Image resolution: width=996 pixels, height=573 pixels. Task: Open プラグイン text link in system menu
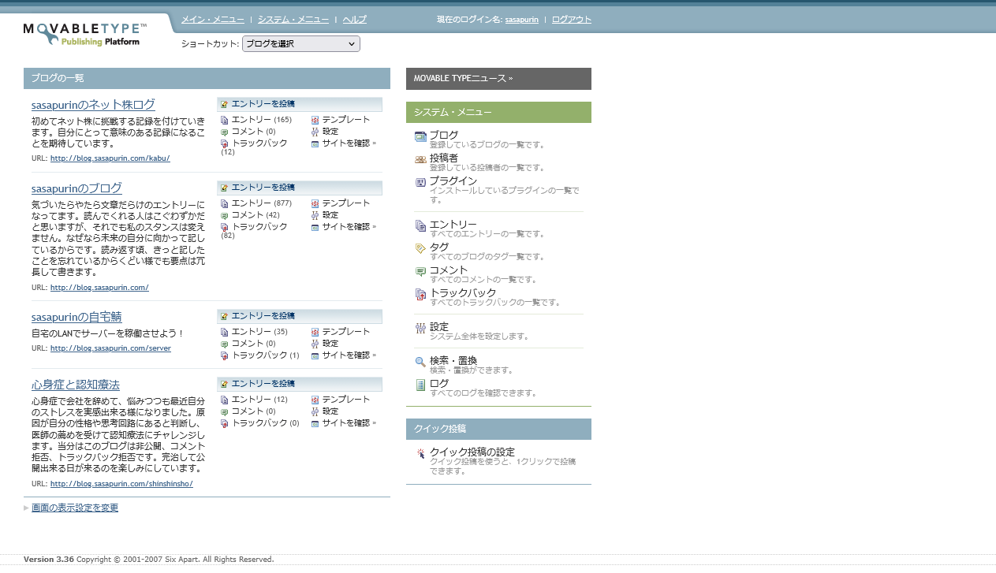453,181
